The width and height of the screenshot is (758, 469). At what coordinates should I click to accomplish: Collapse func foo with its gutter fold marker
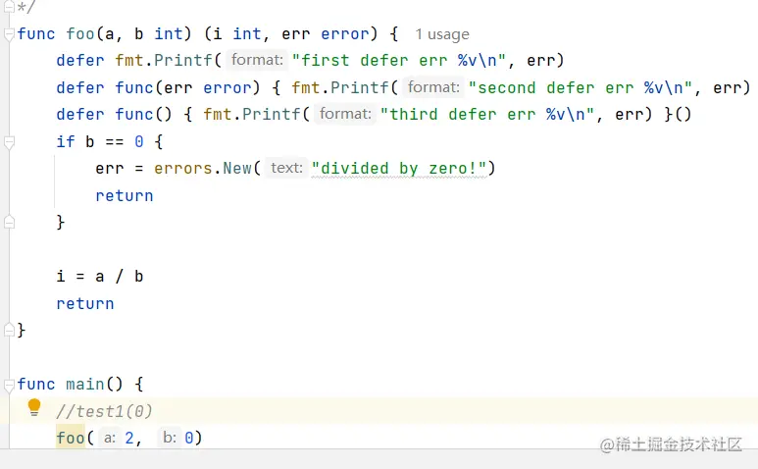pos(9,34)
